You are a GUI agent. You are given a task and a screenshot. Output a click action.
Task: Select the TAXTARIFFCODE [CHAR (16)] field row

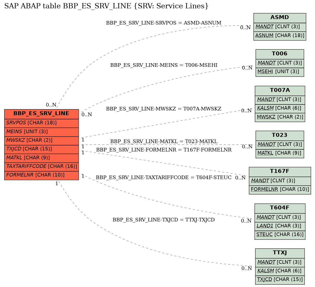(41, 167)
